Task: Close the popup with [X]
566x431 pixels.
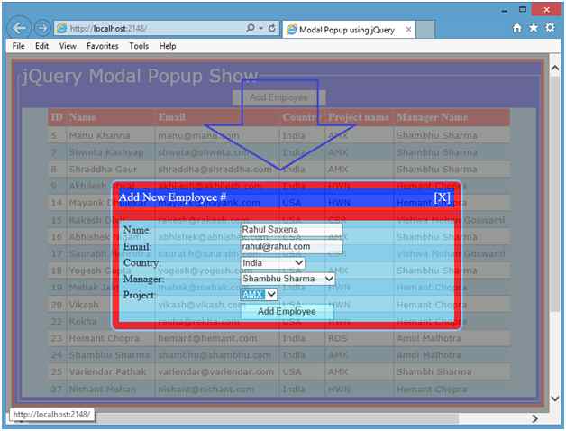Action: point(442,197)
